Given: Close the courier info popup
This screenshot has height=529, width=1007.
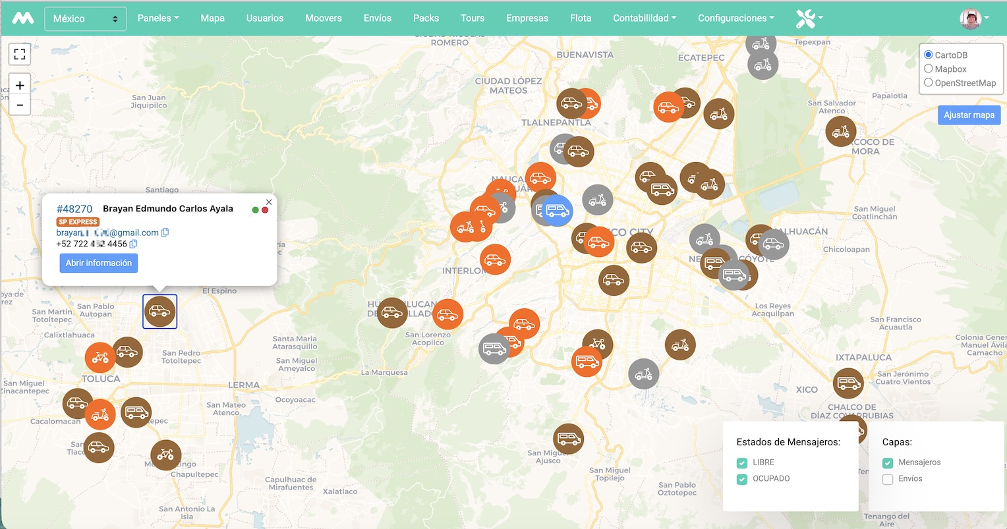Looking at the screenshot, I should pyautogui.click(x=269, y=202).
